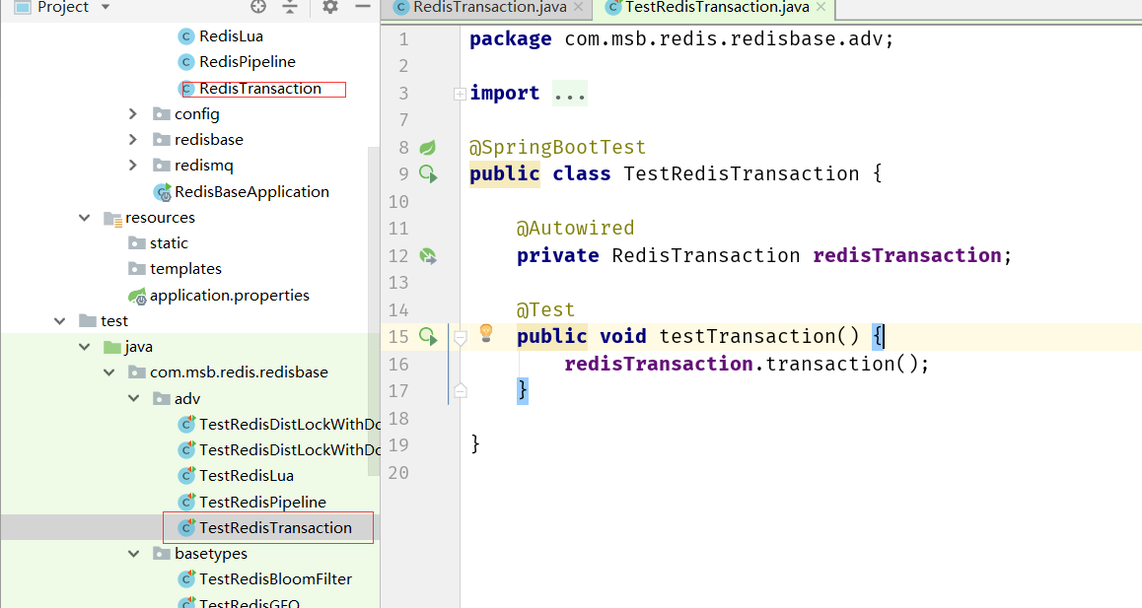Collapse the com.msb.redis.redisbase test package
The image size is (1142, 608).
tap(109, 372)
